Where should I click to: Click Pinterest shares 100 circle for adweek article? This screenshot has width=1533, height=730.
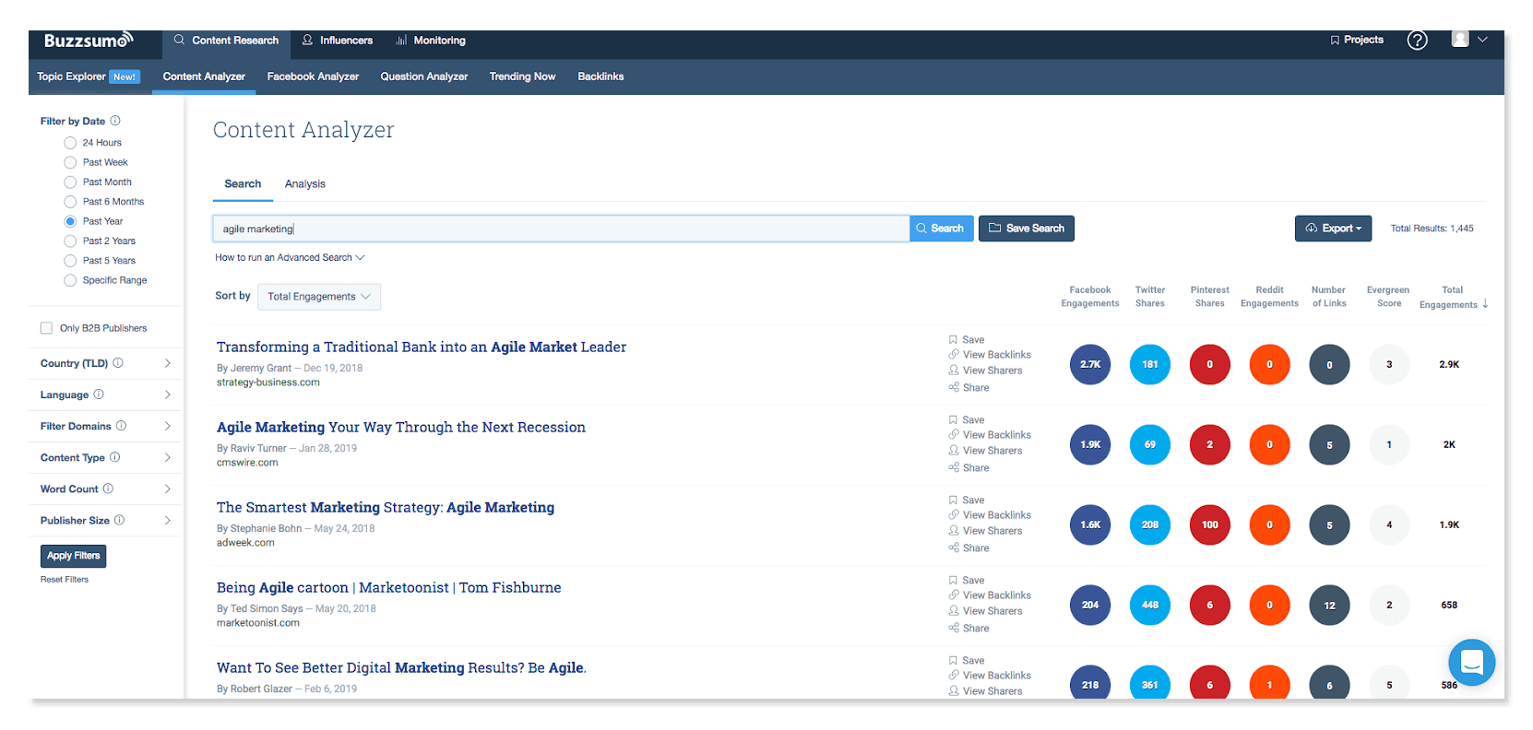(x=1210, y=524)
